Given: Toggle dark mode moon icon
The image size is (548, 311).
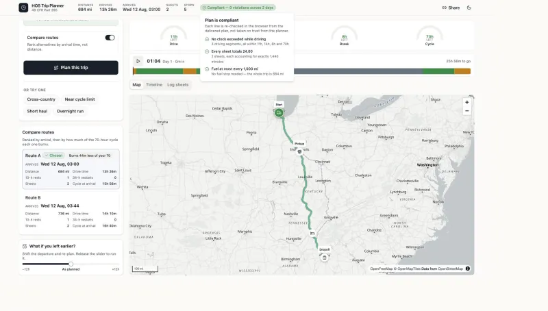Looking at the screenshot, I should (469, 8).
